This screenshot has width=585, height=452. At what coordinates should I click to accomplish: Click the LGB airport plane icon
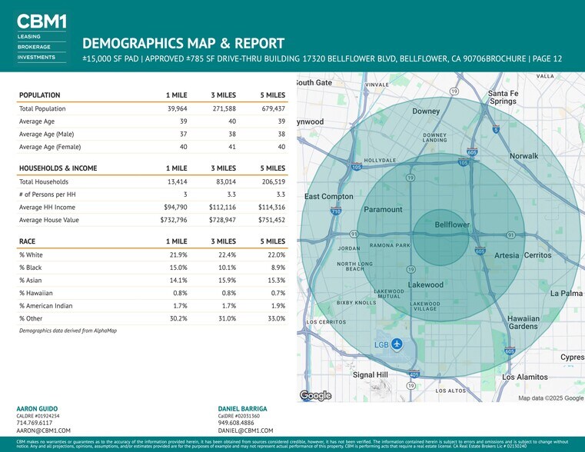(397, 344)
